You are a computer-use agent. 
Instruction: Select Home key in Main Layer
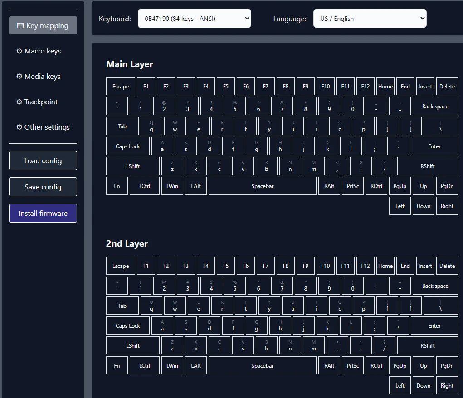pos(385,86)
